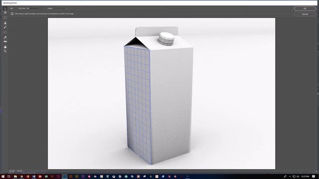Open the network icon in system tray
Viewport: 319px width, 179px height.
pyautogui.click(x=294, y=177)
